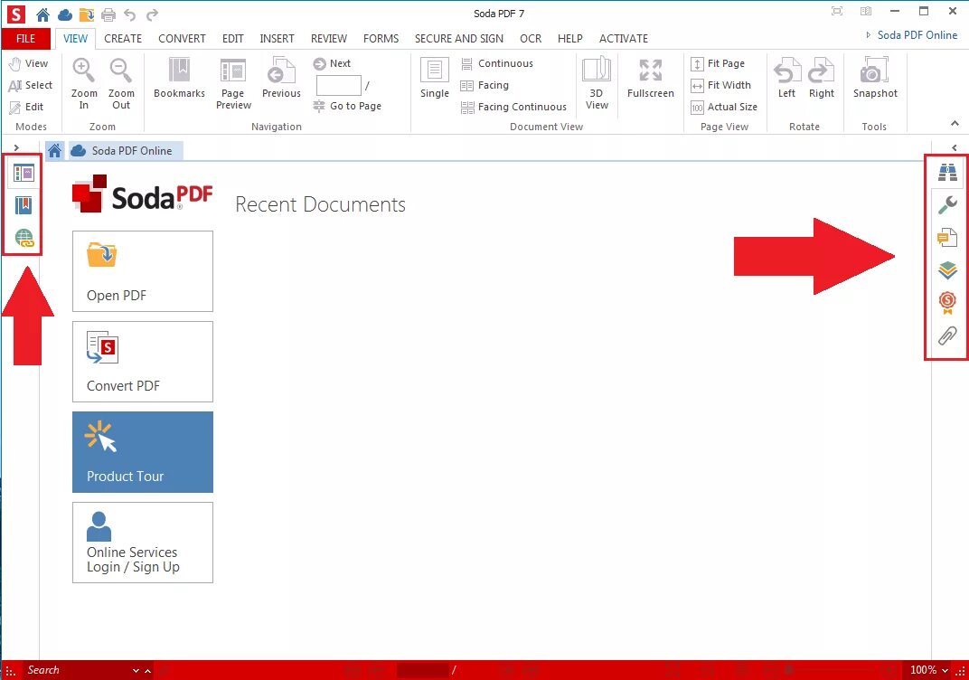Open the page thumbnails panel icon on left sidebar
The width and height of the screenshot is (969, 680).
tap(24, 174)
